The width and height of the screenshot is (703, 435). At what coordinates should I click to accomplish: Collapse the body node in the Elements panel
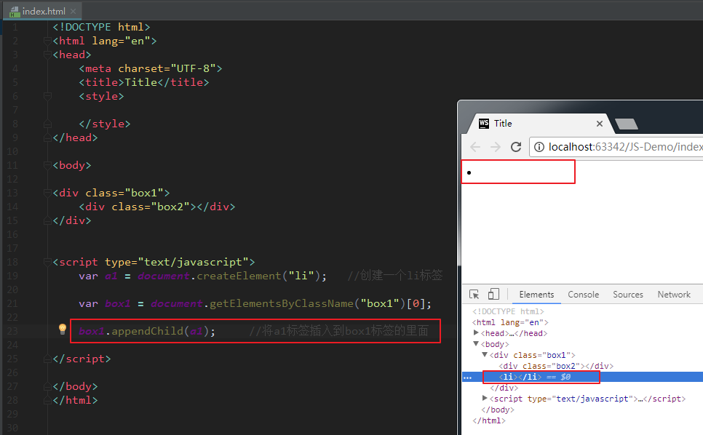coord(475,344)
